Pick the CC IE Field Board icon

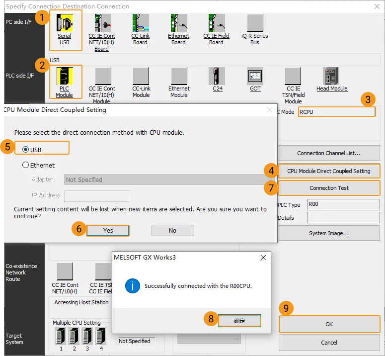(216, 23)
